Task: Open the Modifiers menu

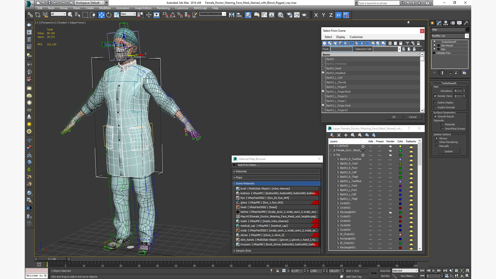Action: tap(105, 8)
